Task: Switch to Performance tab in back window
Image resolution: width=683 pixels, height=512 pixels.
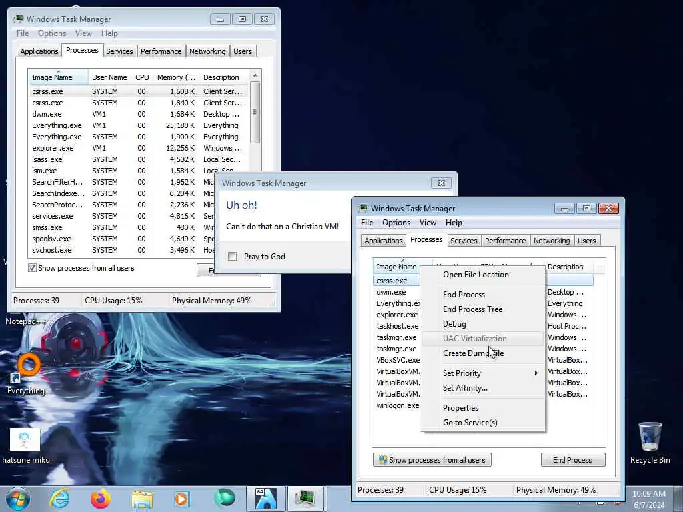Action: point(161,51)
